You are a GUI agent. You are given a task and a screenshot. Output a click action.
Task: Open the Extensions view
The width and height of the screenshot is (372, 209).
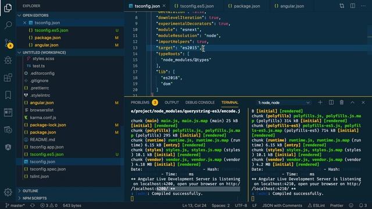[x=8, y=77]
